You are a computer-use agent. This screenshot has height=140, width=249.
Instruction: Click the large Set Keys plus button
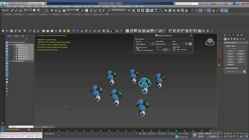(195, 135)
